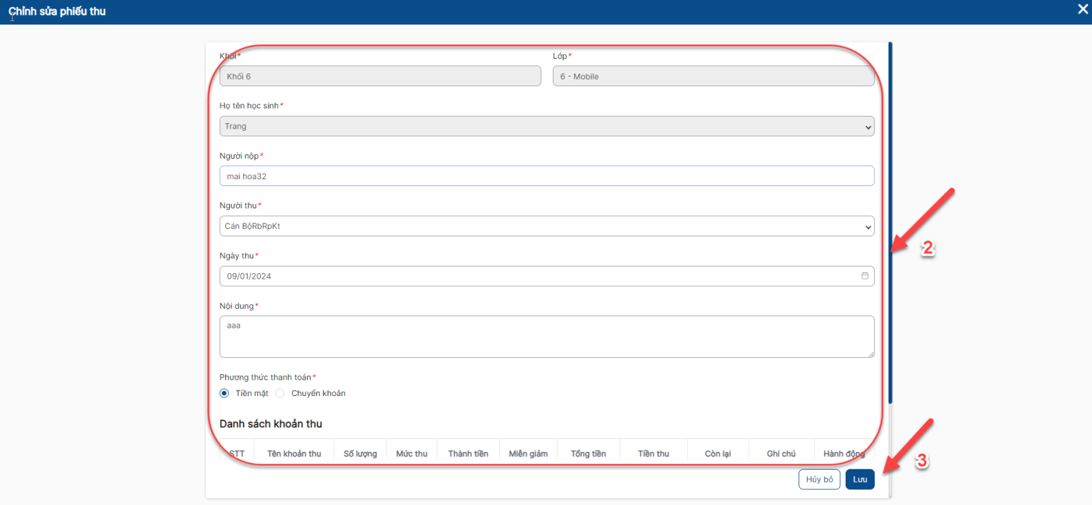The height and width of the screenshot is (505, 1092).
Task: Focus the Người nộp text field
Action: click(x=546, y=177)
